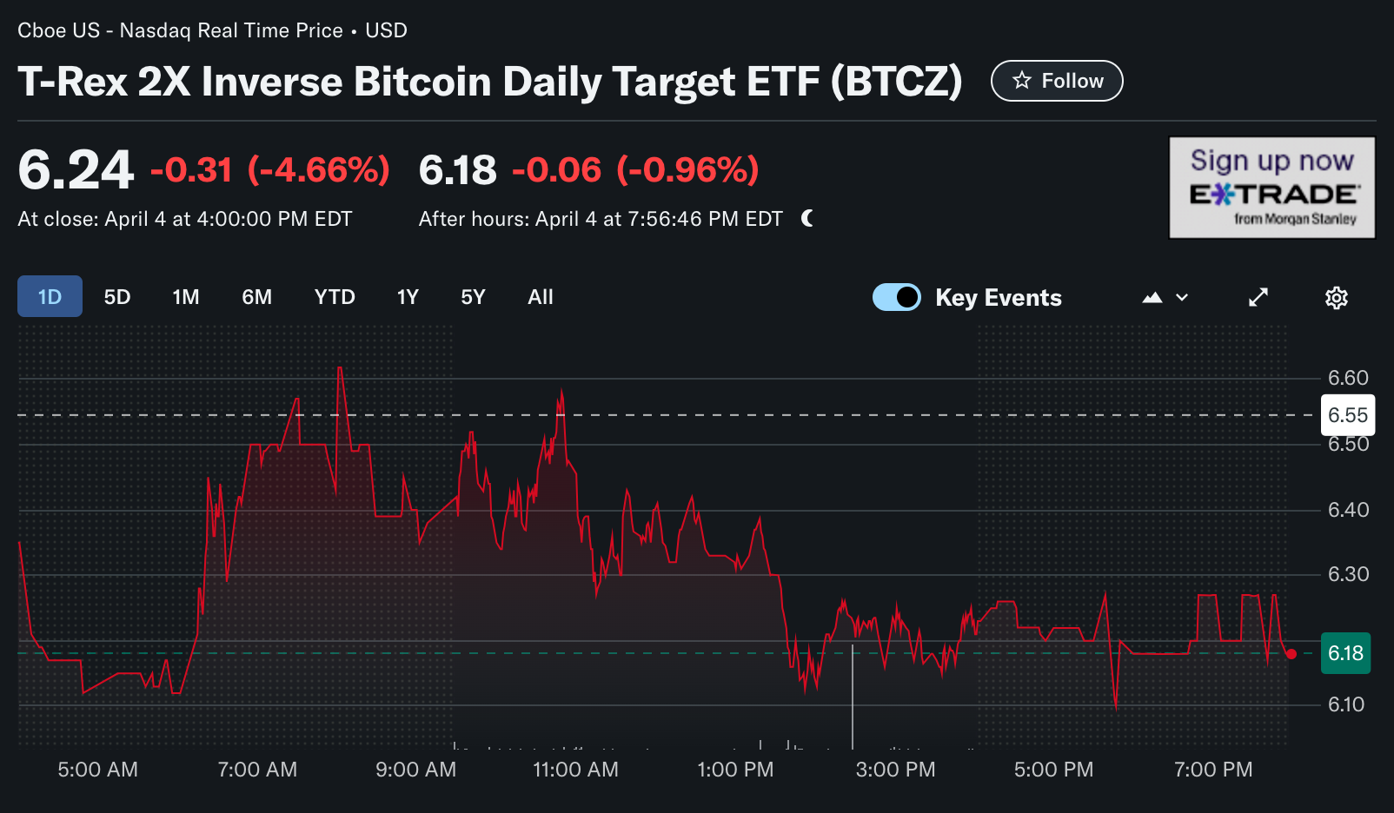The image size is (1394, 813).
Task: Click the moon icon beside after-hours time
Action: pos(807,219)
